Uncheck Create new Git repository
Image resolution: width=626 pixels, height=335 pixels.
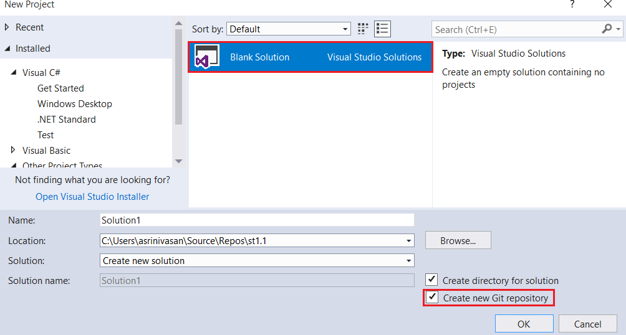(x=432, y=298)
